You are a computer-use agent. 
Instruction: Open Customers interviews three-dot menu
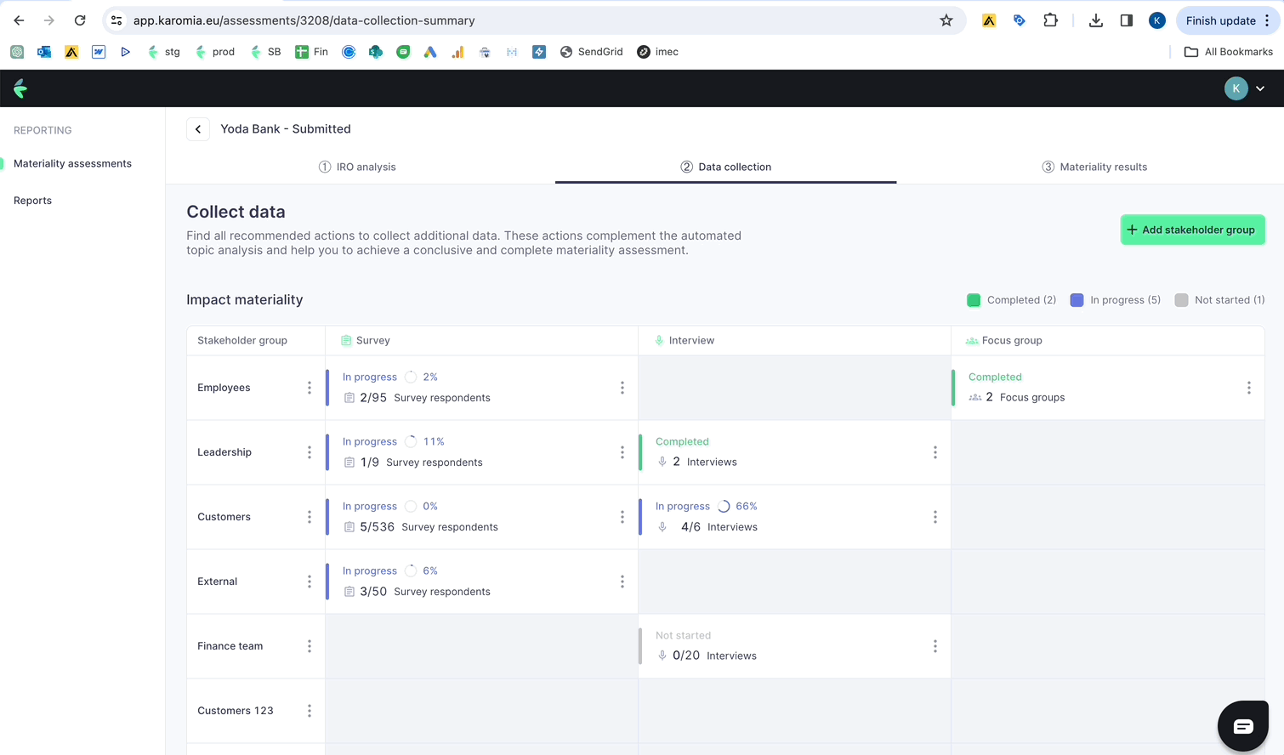pos(935,517)
